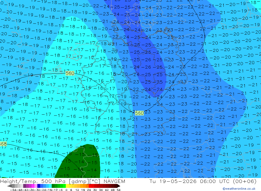Image resolution: width=261 pixels, height=191 pixels.
Task: Click the 560 contour label over the sea
Action: point(70,73)
